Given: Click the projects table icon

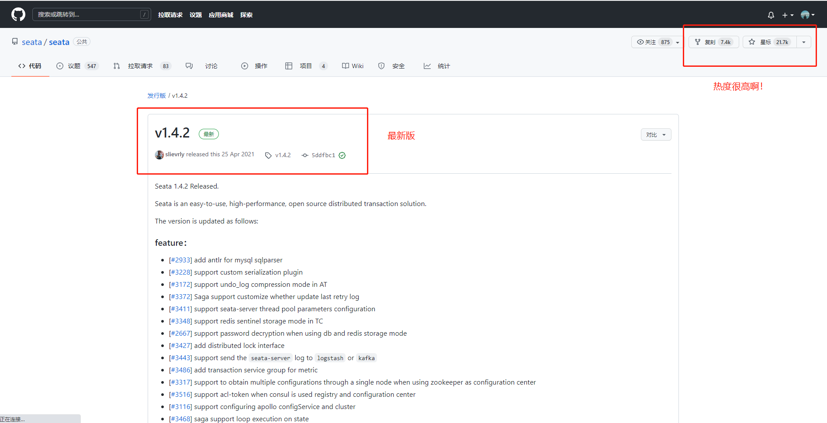Looking at the screenshot, I should click(289, 66).
